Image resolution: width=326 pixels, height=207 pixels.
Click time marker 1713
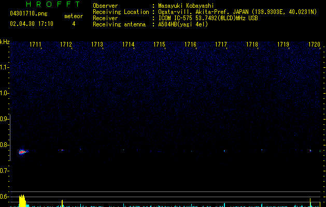click(x=97, y=45)
